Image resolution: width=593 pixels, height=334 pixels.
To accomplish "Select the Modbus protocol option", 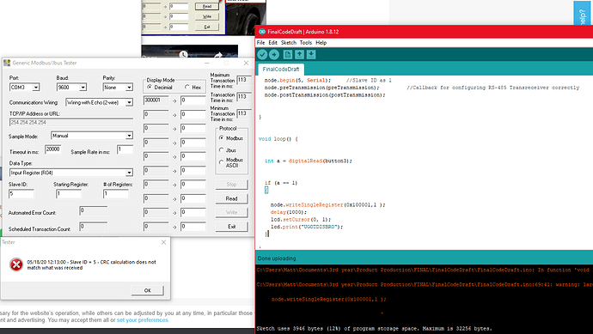I will point(221,138).
